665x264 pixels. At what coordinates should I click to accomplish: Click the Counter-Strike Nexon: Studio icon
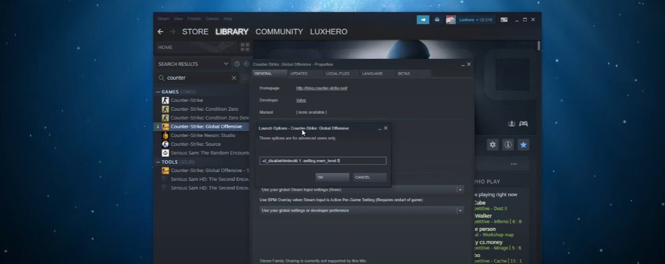(x=166, y=135)
